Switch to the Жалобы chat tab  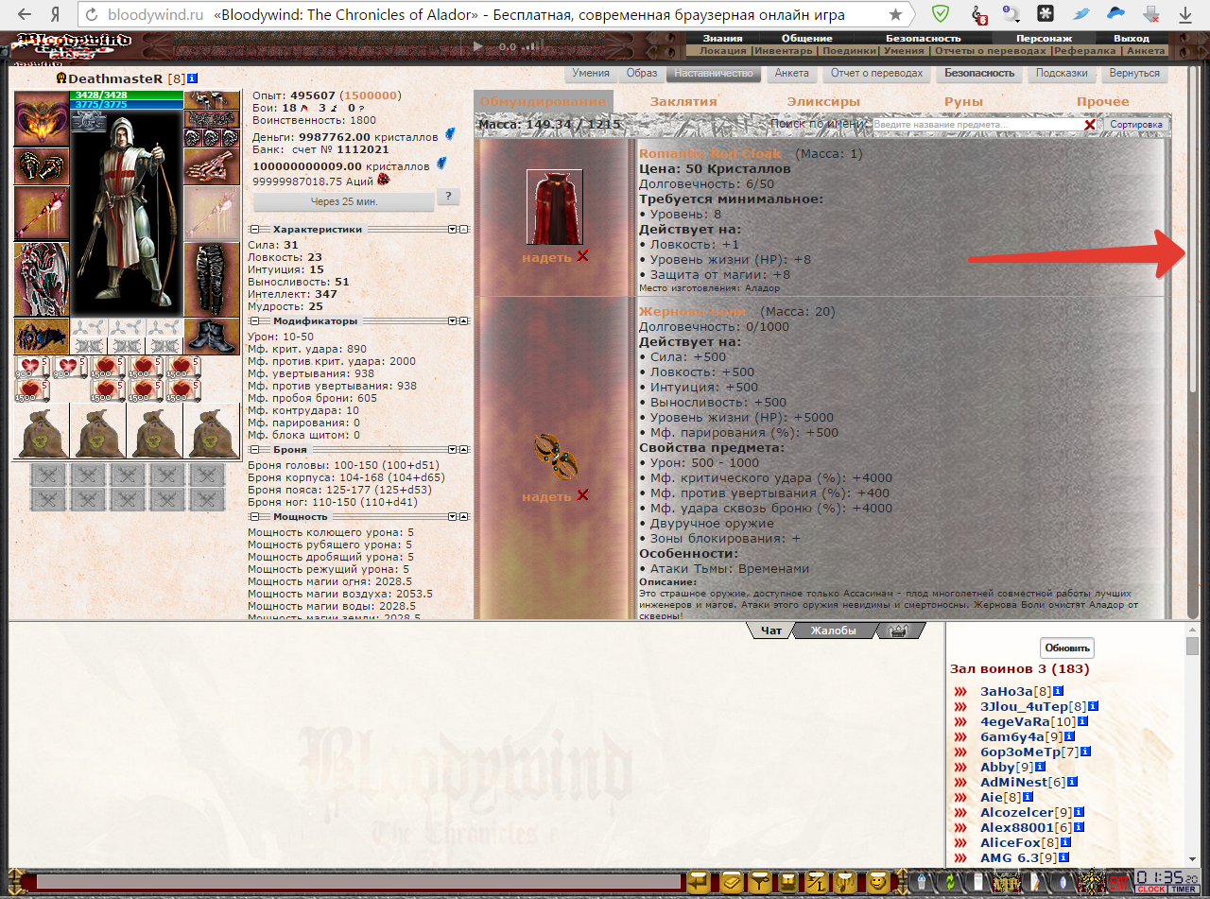click(833, 631)
